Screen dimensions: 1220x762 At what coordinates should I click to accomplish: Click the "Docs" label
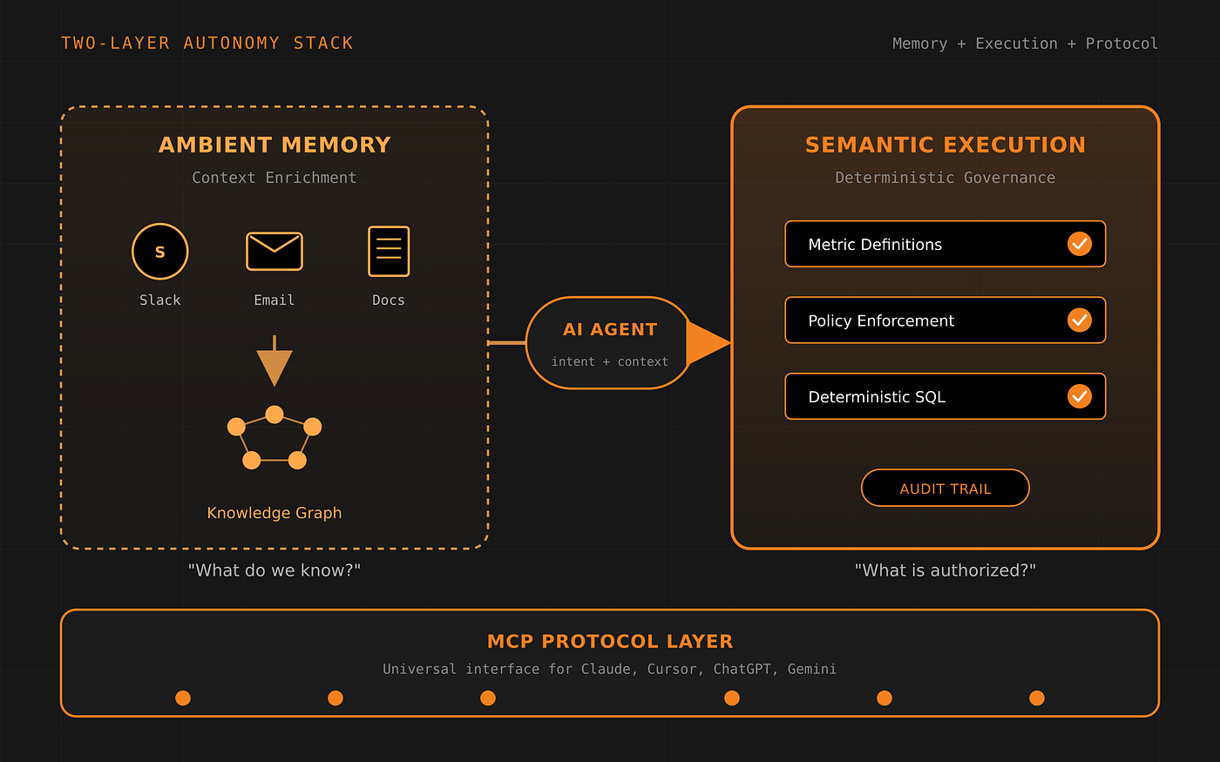(389, 300)
